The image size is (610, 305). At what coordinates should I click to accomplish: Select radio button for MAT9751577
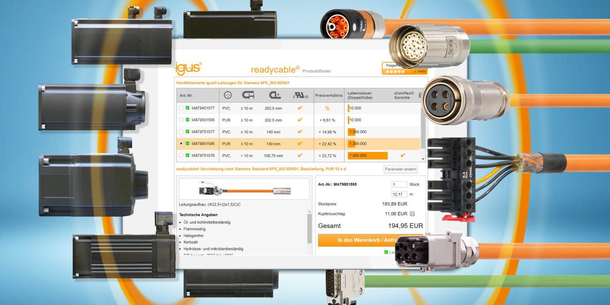(x=181, y=132)
